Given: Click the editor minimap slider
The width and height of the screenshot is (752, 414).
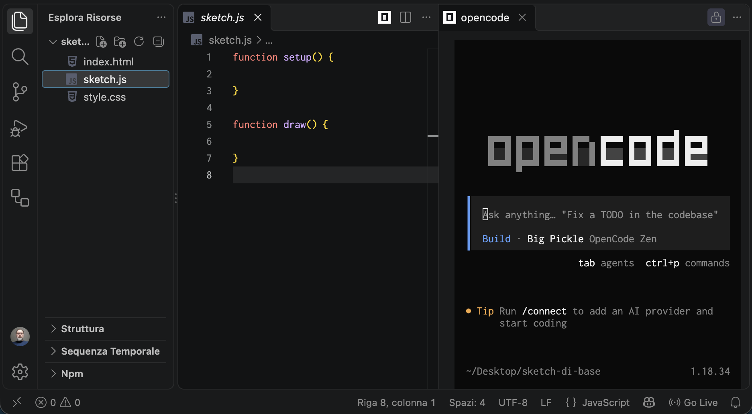Looking at the screenshot, I should click(x=433, y=136).
